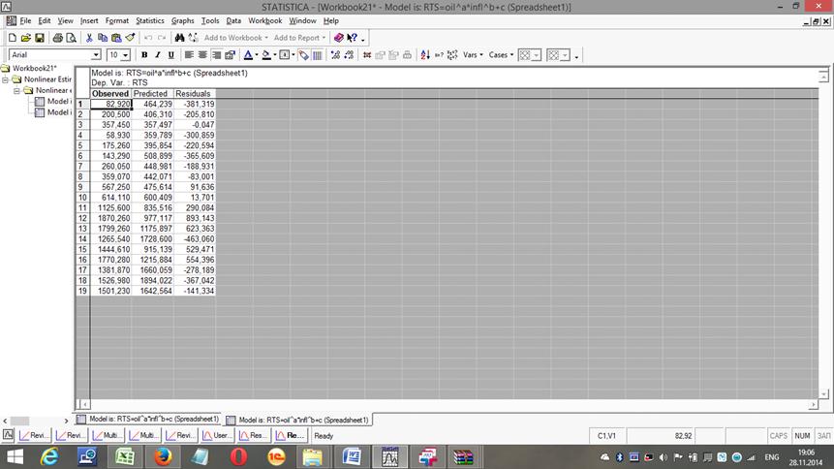The height and width of the screenshot is (469, 834).
Task: Toggle italic formatting
Action: pos(158,55)
